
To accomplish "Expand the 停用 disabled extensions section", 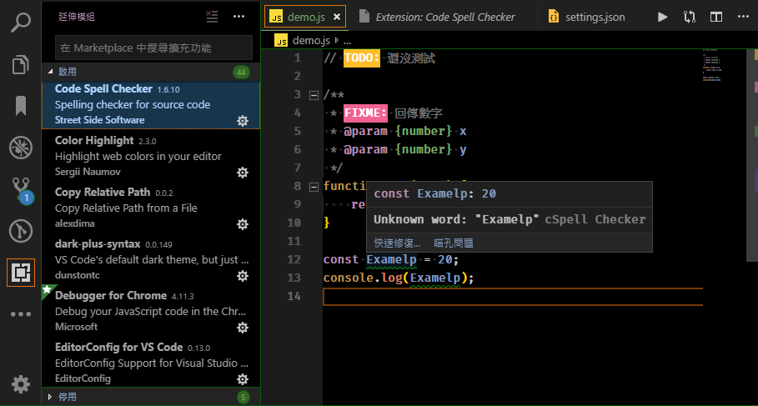I will pos(151,398).
